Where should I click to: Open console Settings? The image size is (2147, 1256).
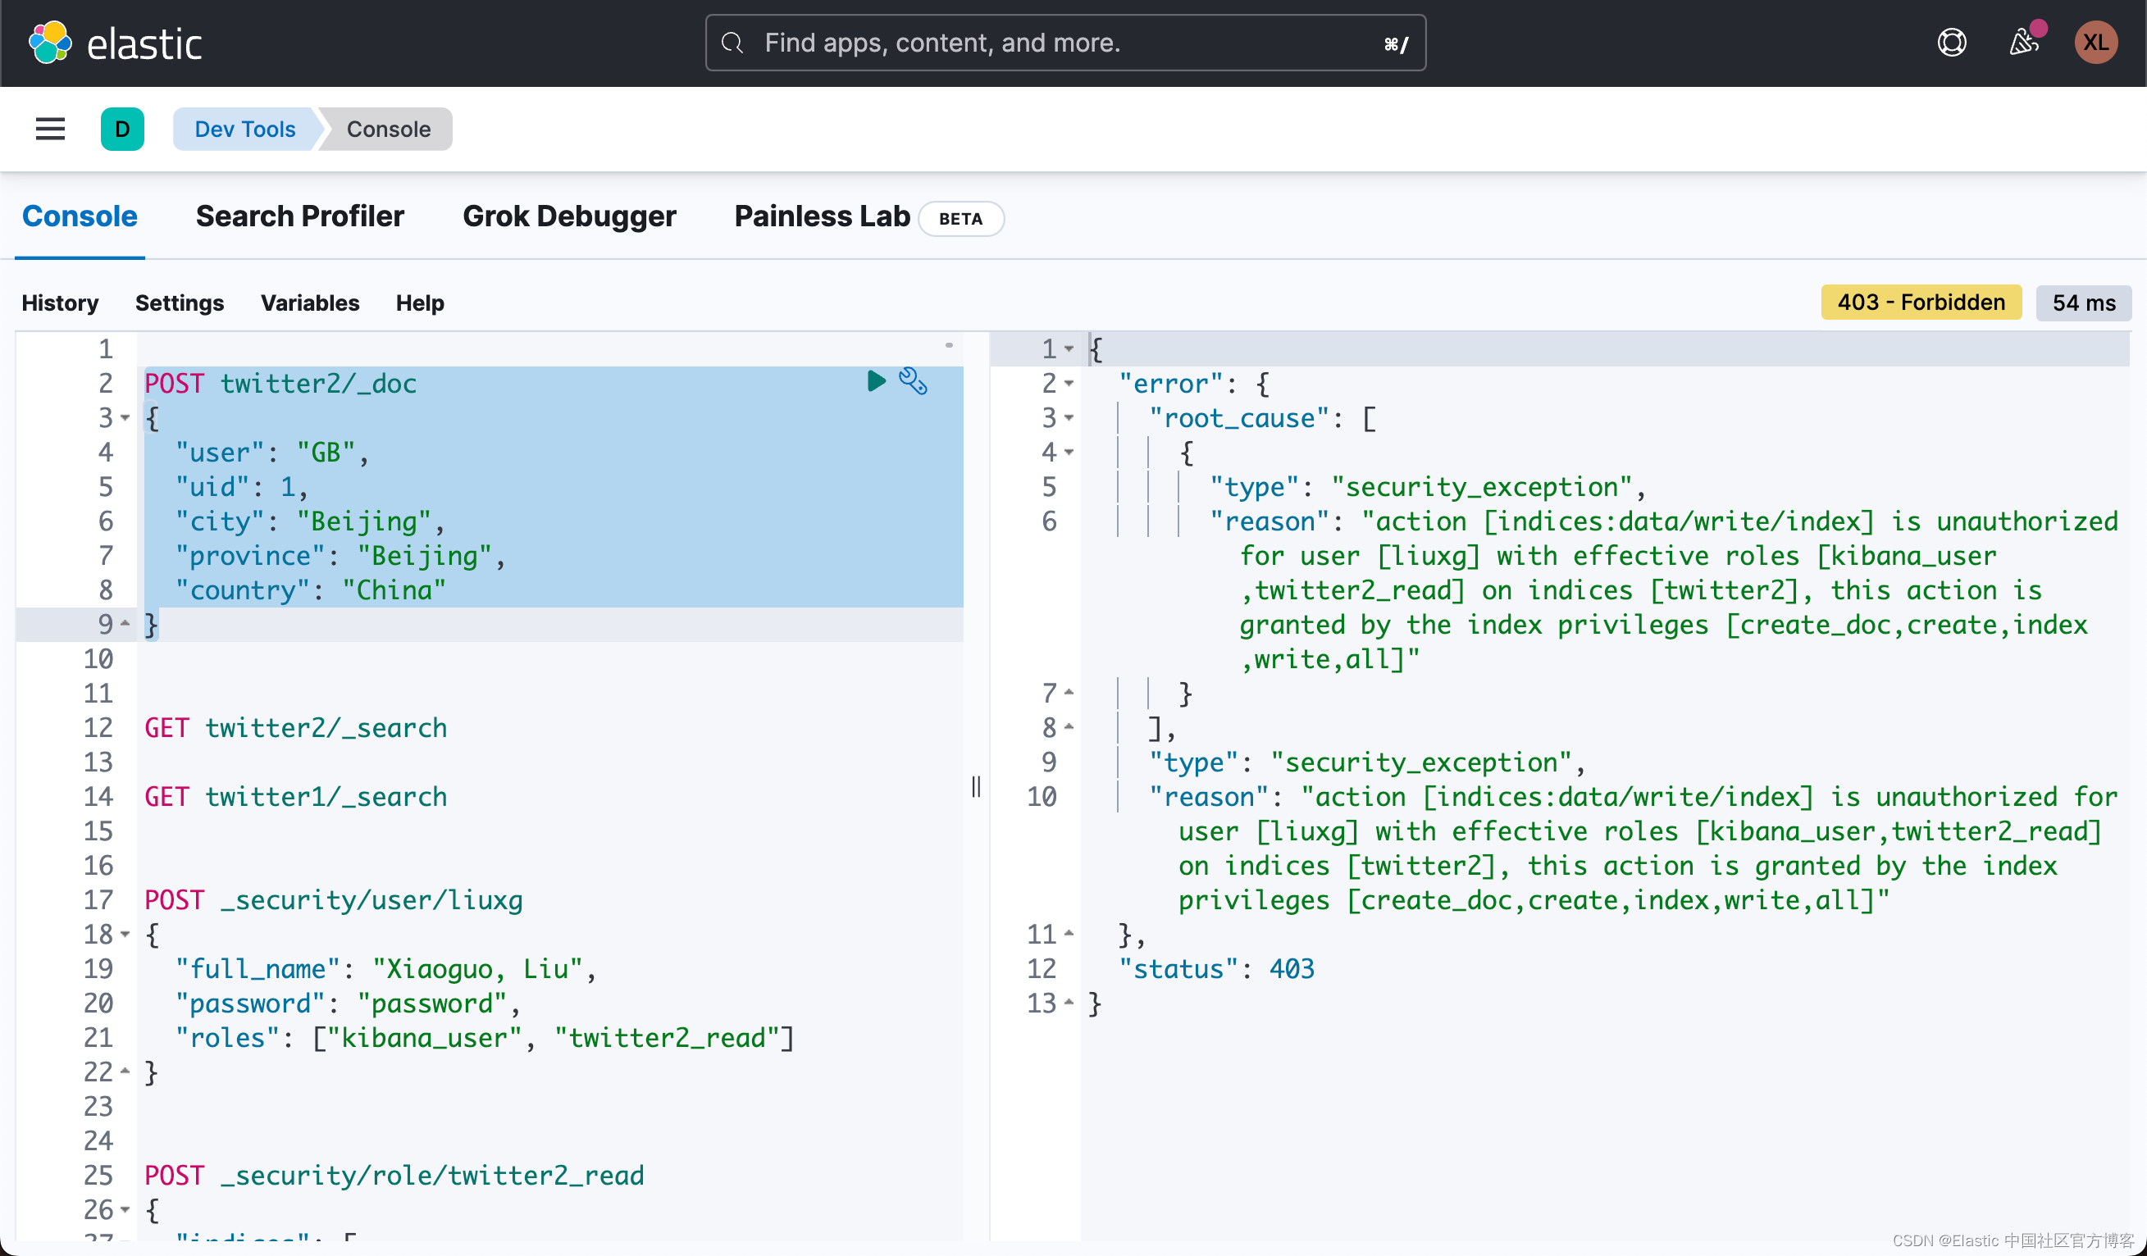tap(179, 303)
